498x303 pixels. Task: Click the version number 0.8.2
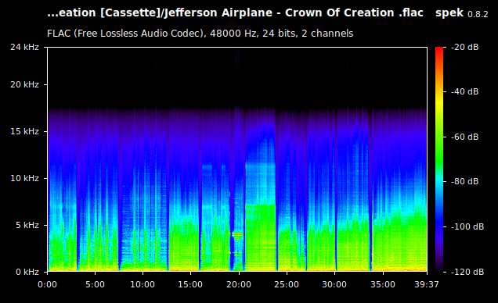478,14
